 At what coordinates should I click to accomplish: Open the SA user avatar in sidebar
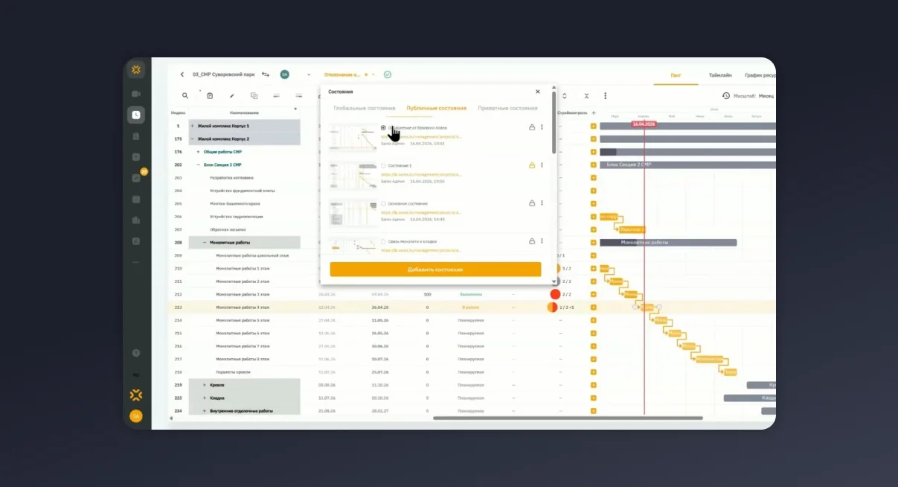136,416
